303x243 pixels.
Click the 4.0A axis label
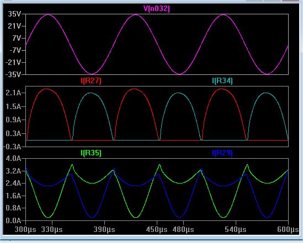point(13,159)
